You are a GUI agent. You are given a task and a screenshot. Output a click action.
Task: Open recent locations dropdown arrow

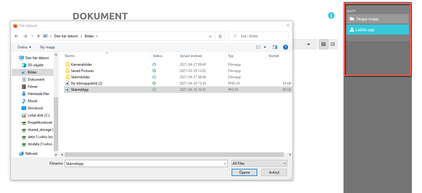click(x=32, y=36)
